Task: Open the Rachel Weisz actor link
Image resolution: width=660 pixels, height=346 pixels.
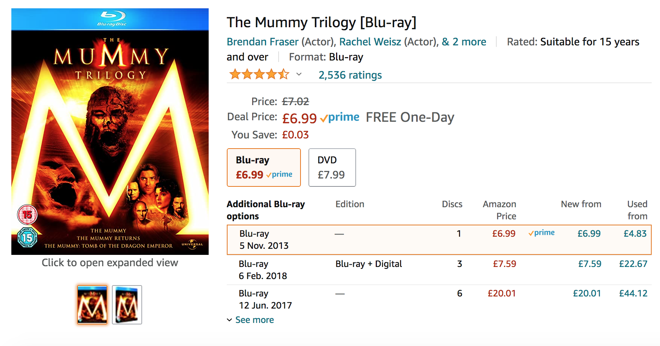Action: click(370, 42)
